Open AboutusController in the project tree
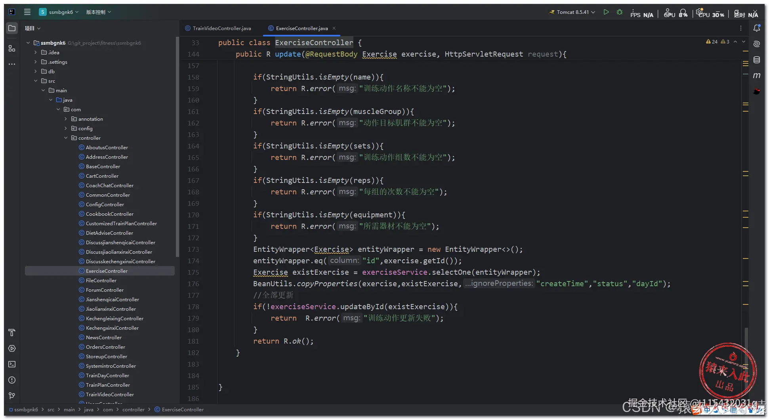The width and height of the screenshot is (769, 420). pos(107,147)
